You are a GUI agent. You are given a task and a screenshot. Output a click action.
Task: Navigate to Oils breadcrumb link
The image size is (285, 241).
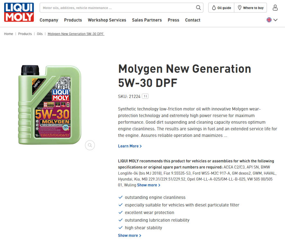pos(40,34)
